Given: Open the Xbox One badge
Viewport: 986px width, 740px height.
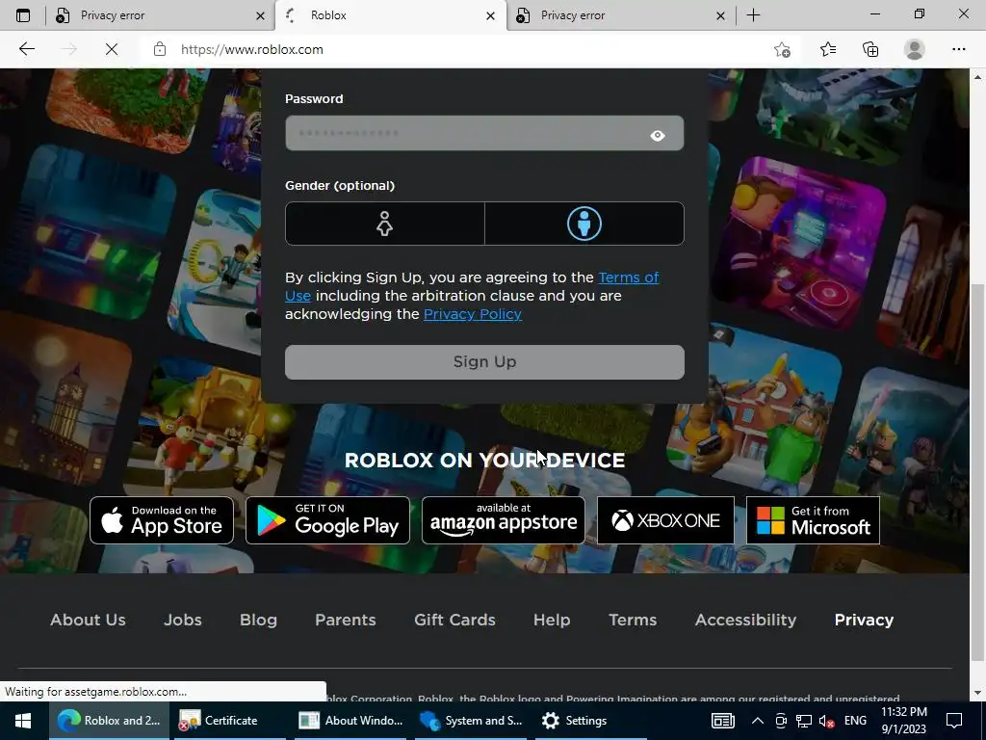Looking at the screenshot, I should coord(665,520).
